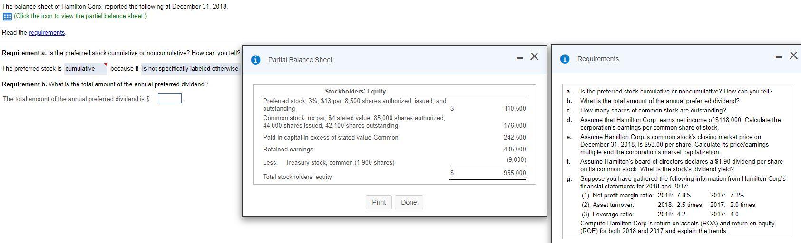Click requirement b about annual preferred dividend

point(660,101)
